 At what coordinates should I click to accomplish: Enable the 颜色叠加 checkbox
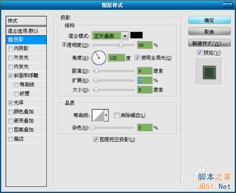coord(10,112)
